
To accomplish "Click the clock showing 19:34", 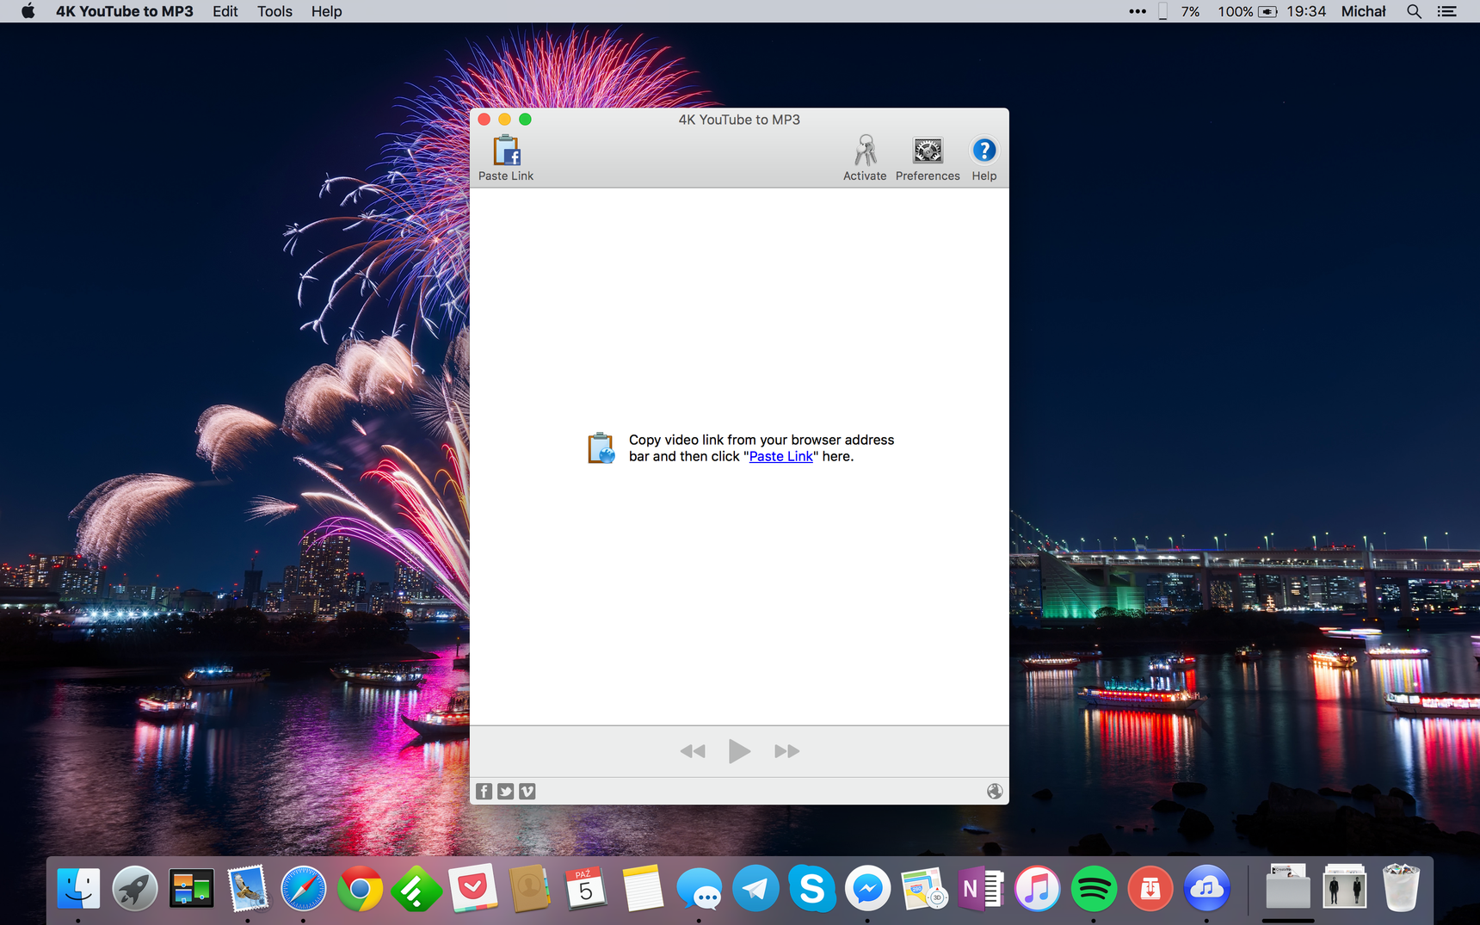I will click(1306, 11).
